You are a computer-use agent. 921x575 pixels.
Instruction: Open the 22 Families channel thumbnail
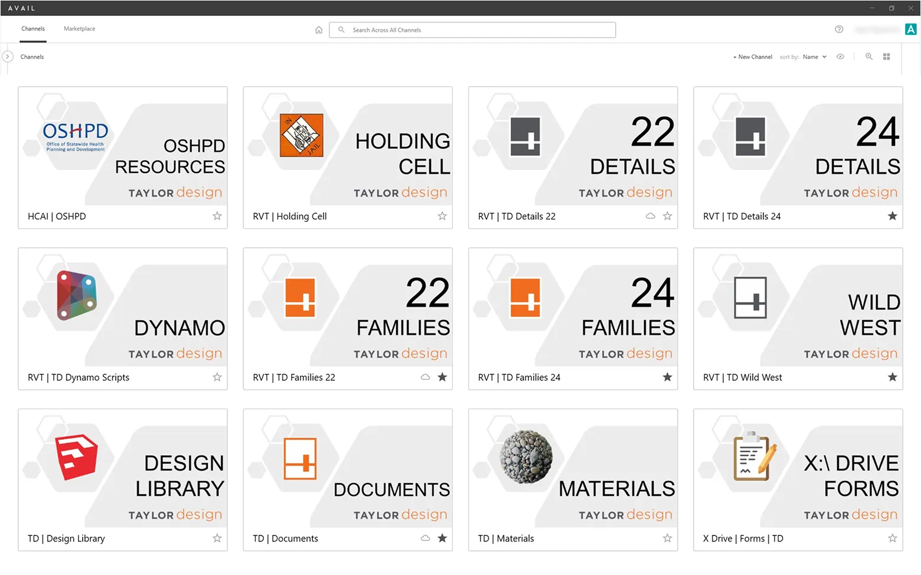(x=348, y=308)
